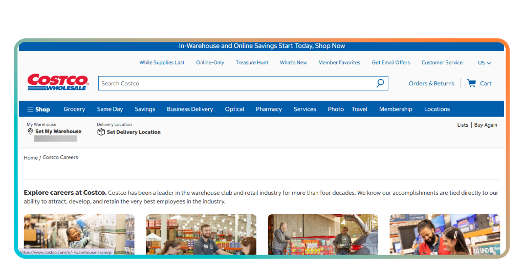Viewport: 524px width, 274px height.
Task: Click the Explore careers at Costco heading
Action: pos(65,193)
